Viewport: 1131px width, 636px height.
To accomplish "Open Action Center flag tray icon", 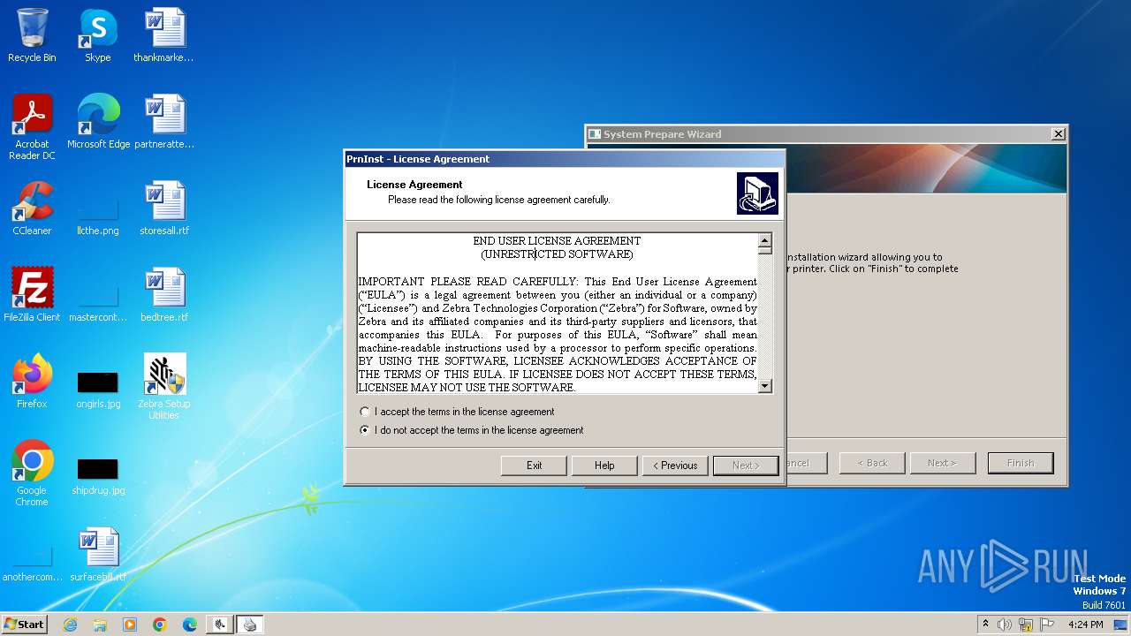I will (1047, 625).
